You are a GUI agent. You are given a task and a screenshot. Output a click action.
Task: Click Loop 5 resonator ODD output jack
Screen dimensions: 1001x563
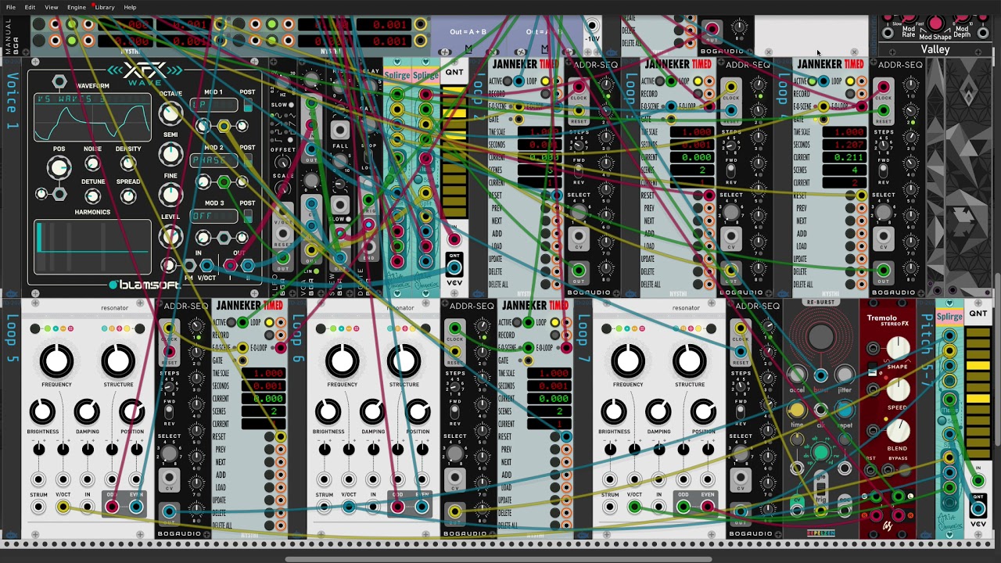[112, 507]
